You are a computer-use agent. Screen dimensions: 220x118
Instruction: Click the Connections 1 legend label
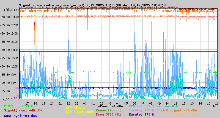point(108,110)
